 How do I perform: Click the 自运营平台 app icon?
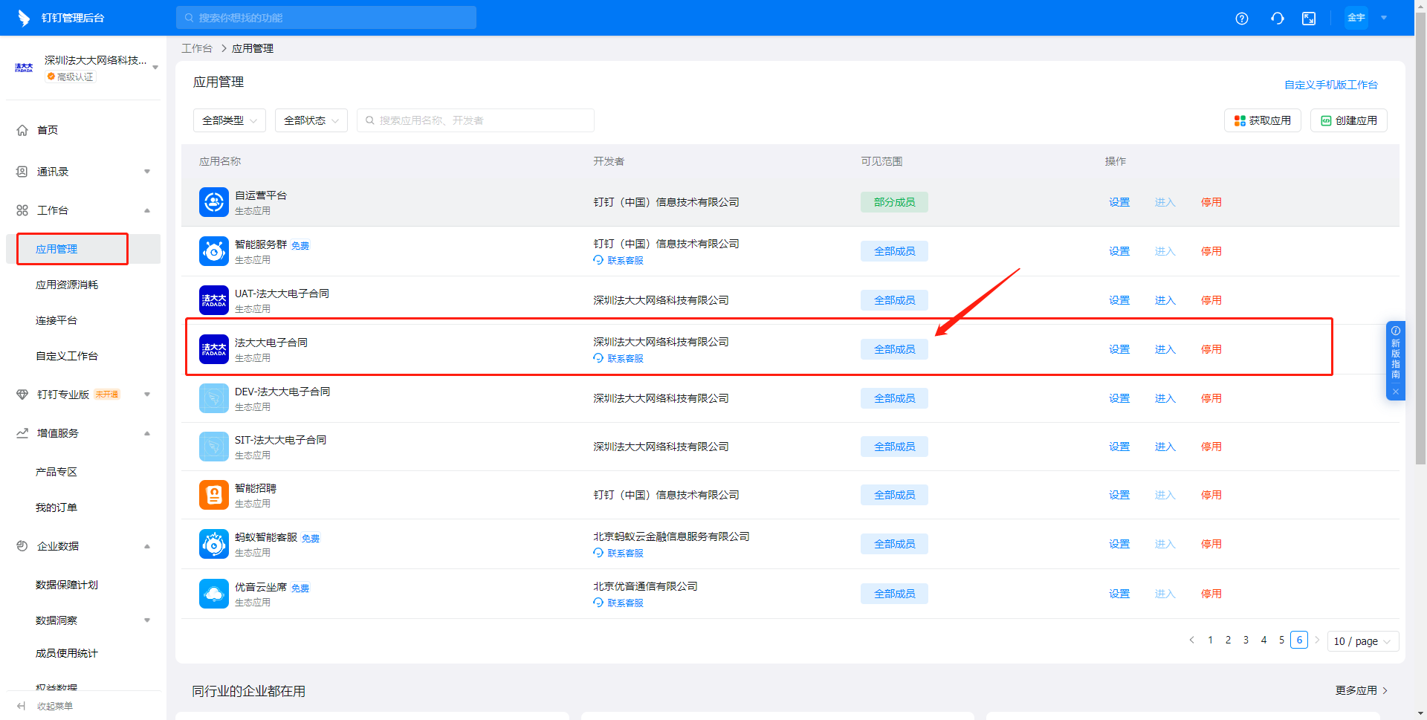point(214,202)
